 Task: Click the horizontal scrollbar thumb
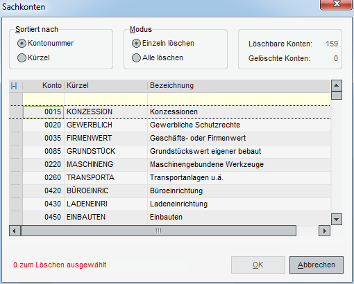[158, 231]
